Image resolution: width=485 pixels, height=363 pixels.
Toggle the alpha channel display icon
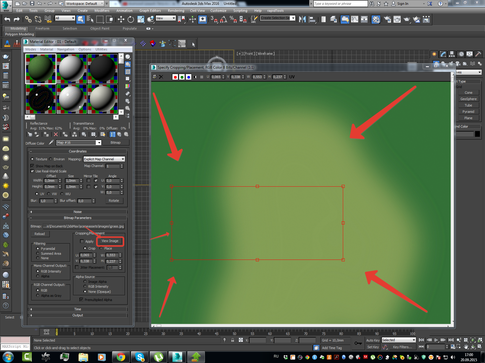[x=195, y=77]
